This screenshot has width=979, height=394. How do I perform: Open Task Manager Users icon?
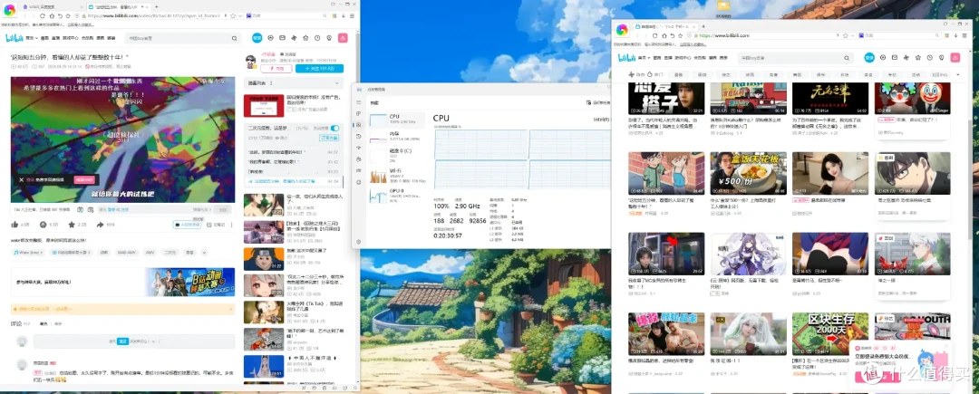coord(358,159)
